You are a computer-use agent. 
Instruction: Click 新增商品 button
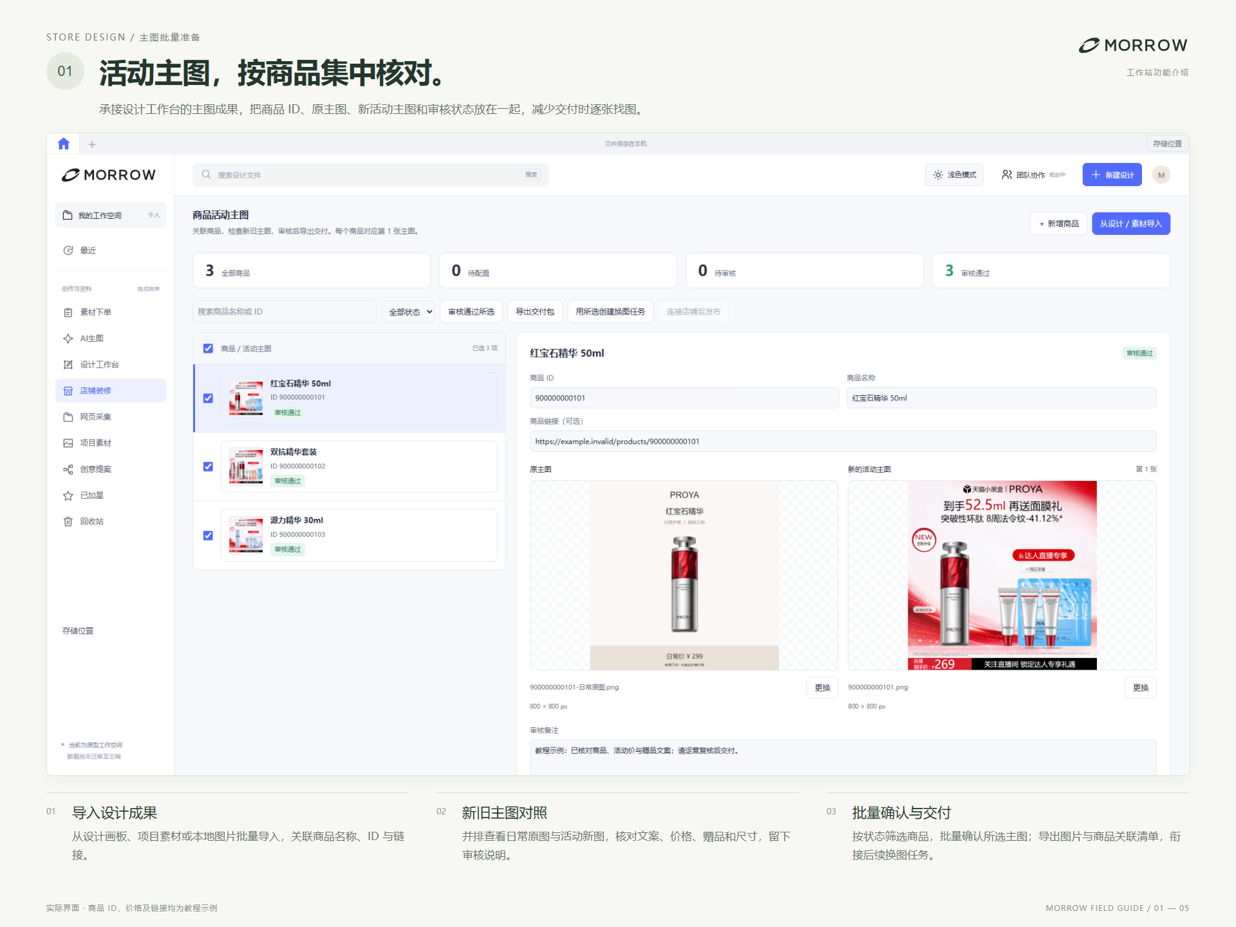click(1059, 224)
